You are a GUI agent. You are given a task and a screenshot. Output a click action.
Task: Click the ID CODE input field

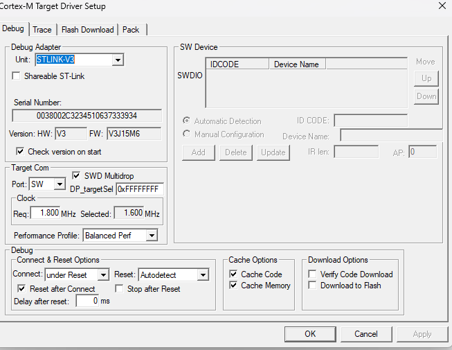(x=371, y=121)
